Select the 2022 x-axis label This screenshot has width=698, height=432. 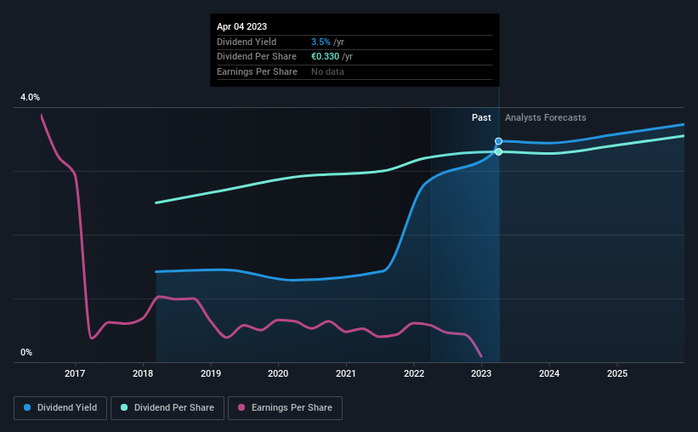[414, 373]
